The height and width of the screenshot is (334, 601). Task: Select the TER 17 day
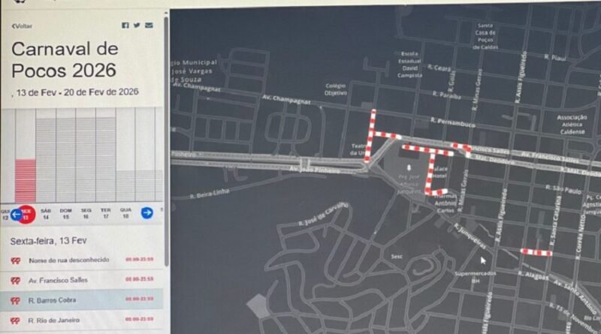click(106, 213)
